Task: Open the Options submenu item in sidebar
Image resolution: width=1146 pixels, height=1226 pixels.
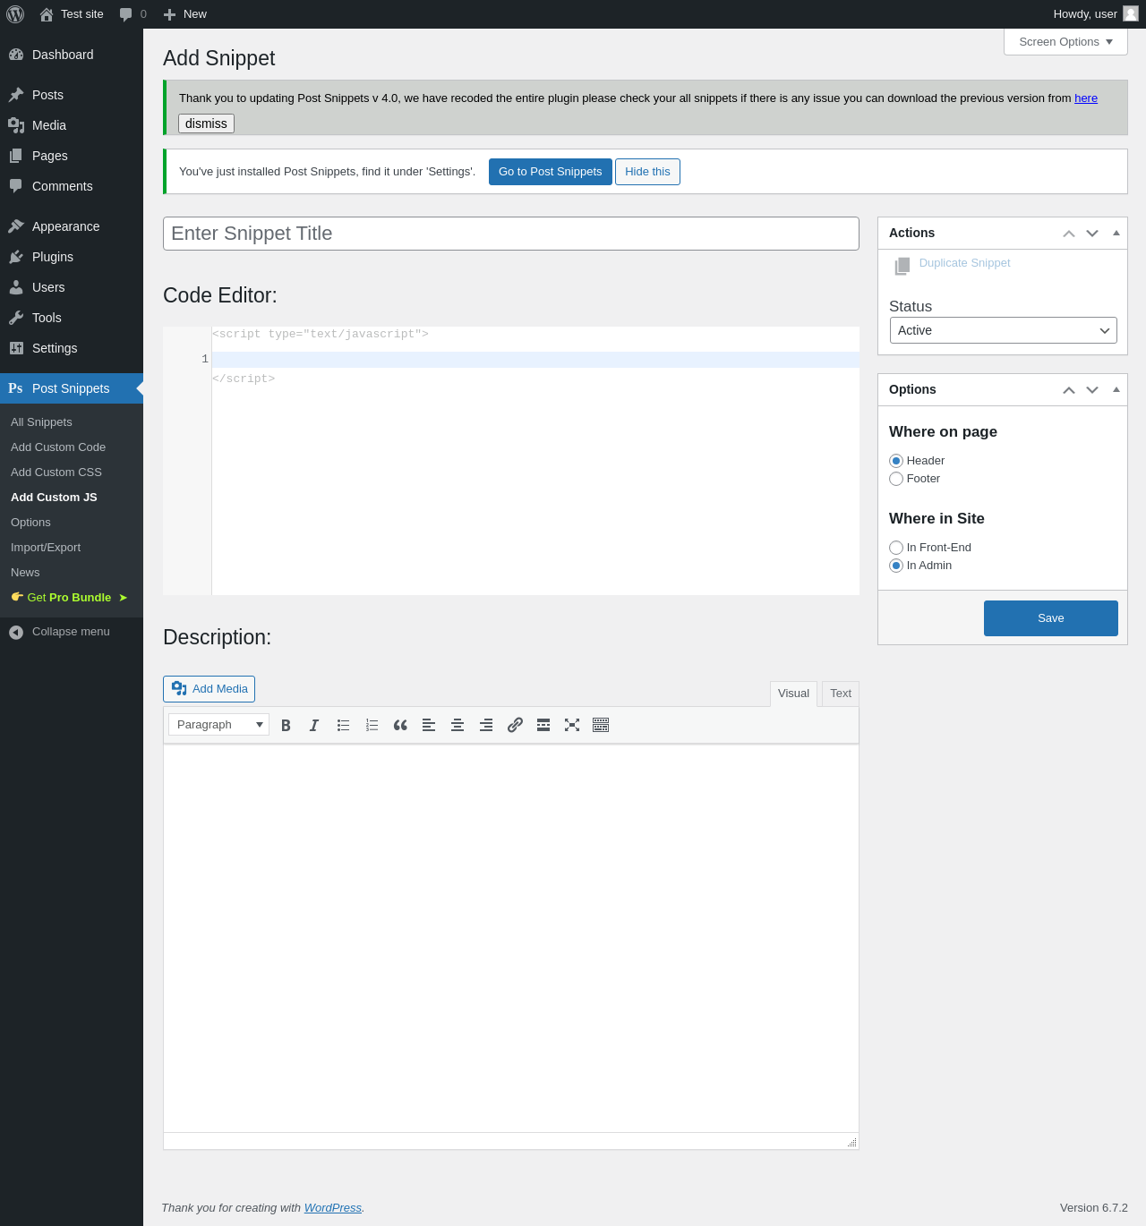Action: (30, 523)
